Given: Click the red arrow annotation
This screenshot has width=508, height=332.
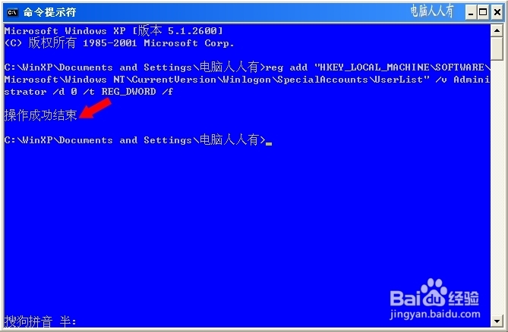Looking at the screenshot, I should (95, 108).
